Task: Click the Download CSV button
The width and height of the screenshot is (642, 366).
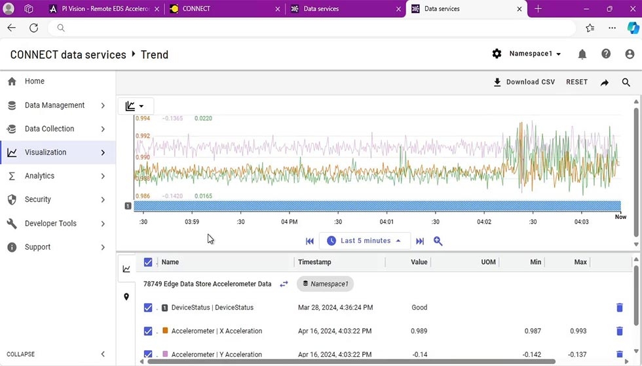Action: point(523,82)
